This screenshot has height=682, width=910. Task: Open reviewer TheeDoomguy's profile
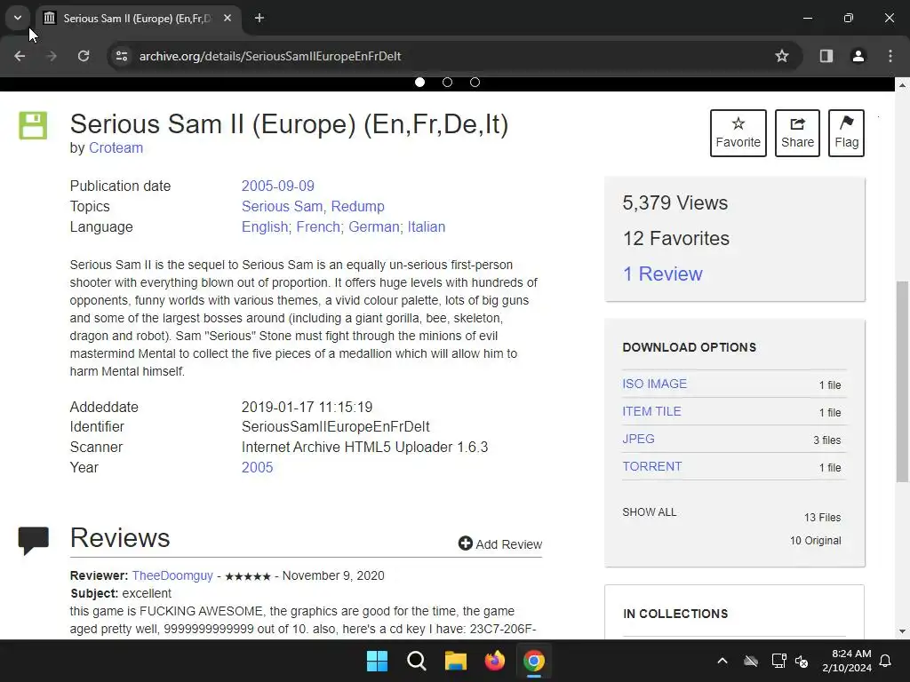coord(172,575)
